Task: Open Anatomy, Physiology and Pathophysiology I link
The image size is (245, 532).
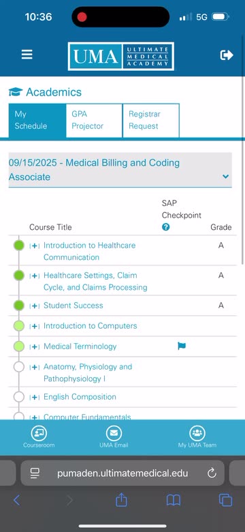Action: pyautogui.click(x=88, y=372)
